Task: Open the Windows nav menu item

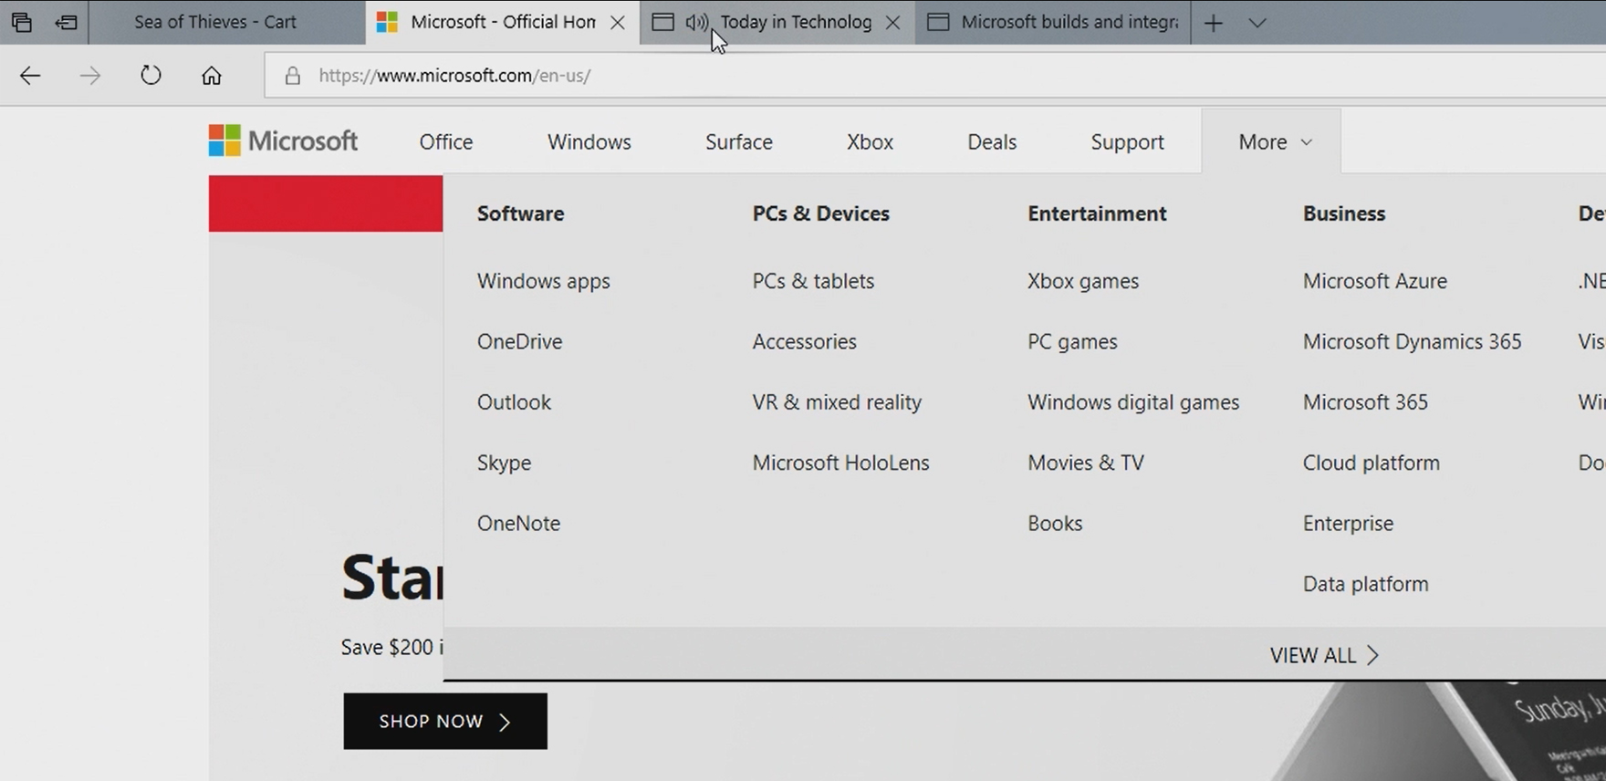Action: (x=589, y=141)
